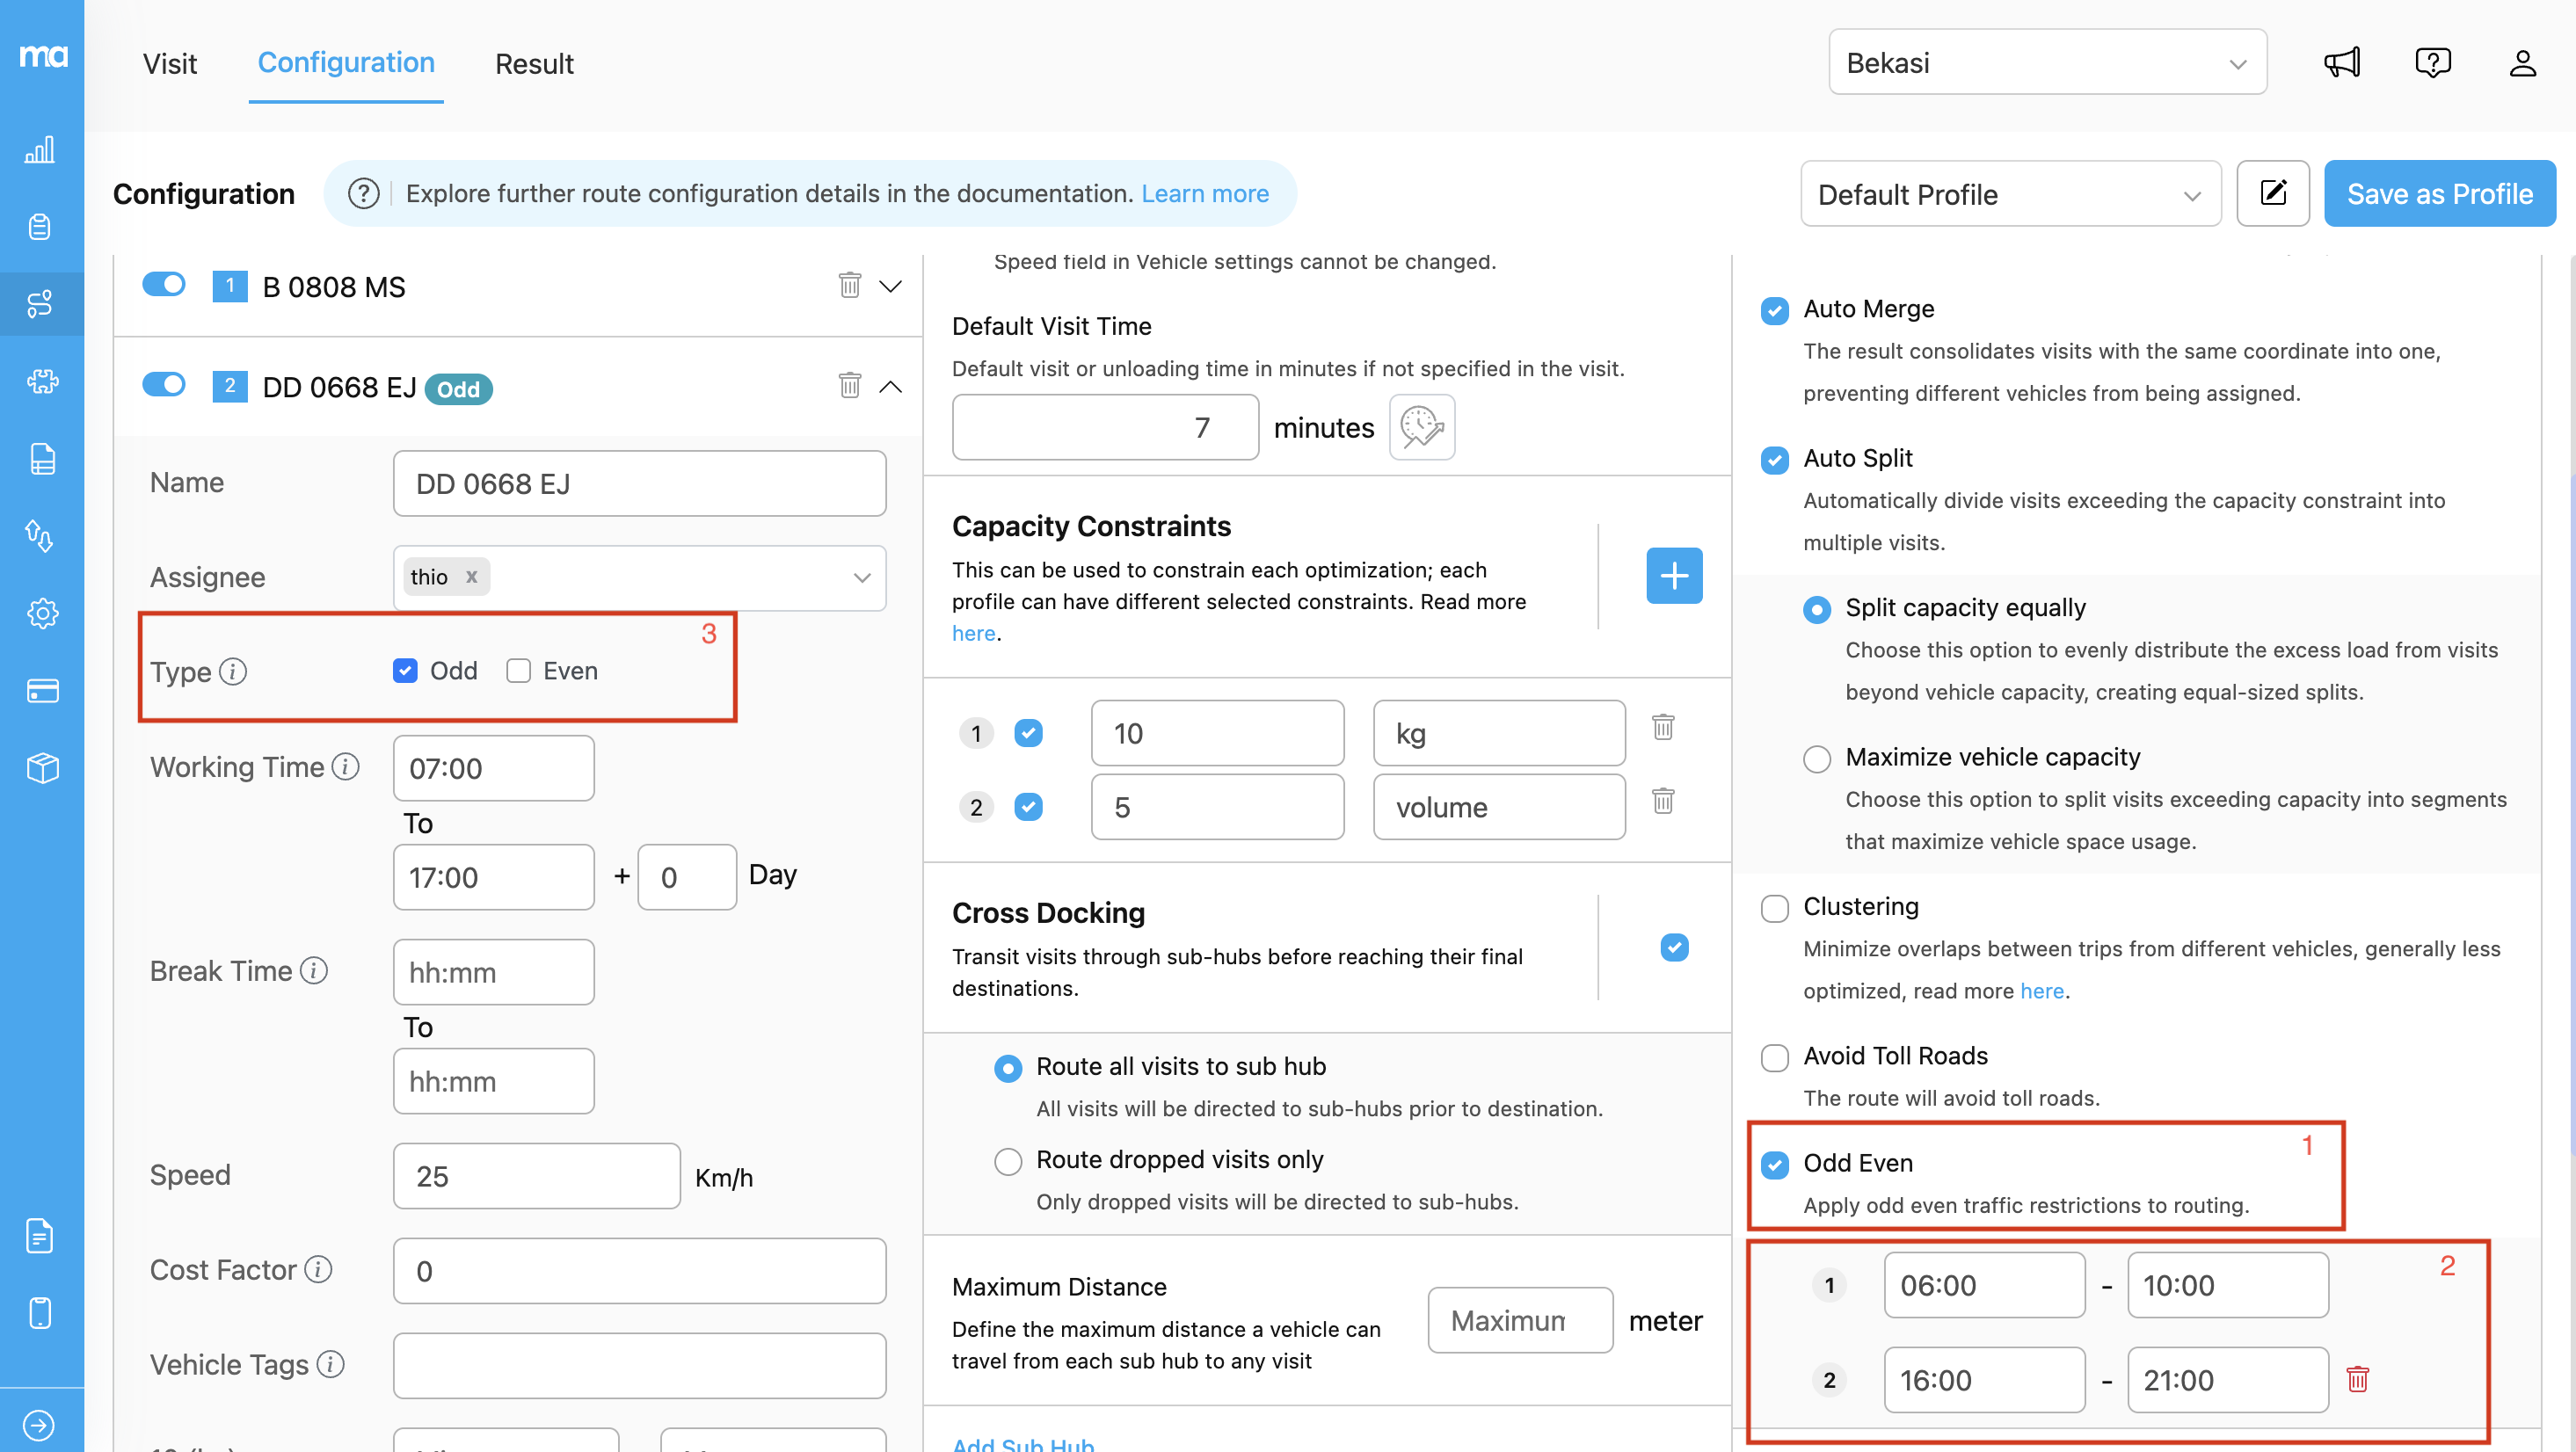Click the add capacity constraint plus button
Viewport: 2576px width, 1452px height.
[1673, 575]
